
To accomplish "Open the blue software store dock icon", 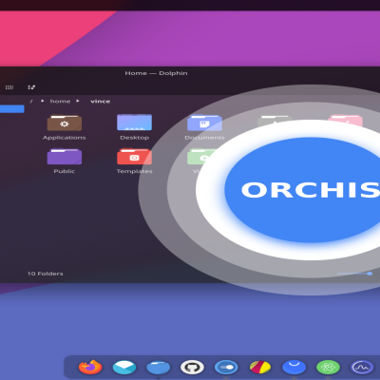I will (x=294, y=368).
